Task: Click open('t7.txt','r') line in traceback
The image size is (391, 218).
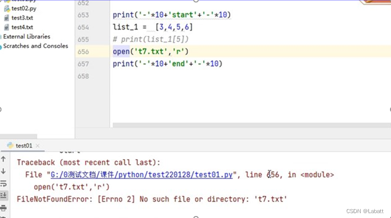Action: [x=72, y=187]
